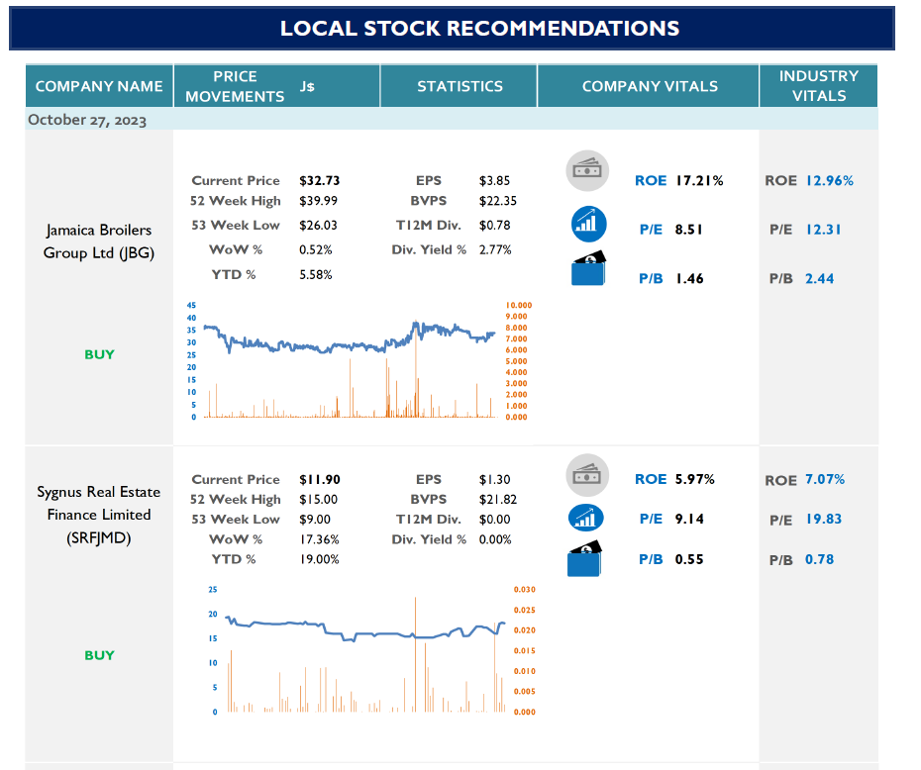This screenshot has width=921, height=770.
Task: Click the $26.03 week low value
Action: [318, 226]
